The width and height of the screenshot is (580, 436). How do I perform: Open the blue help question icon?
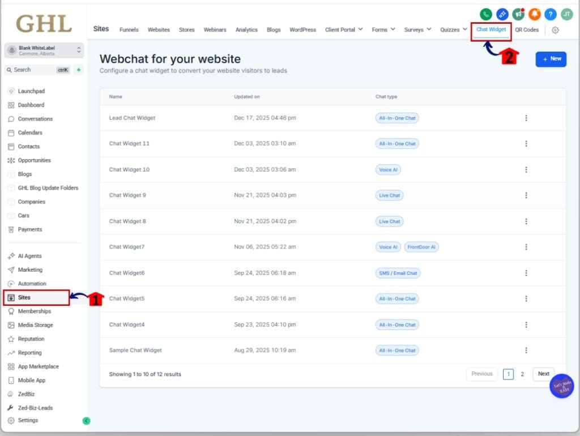[551, 14]
